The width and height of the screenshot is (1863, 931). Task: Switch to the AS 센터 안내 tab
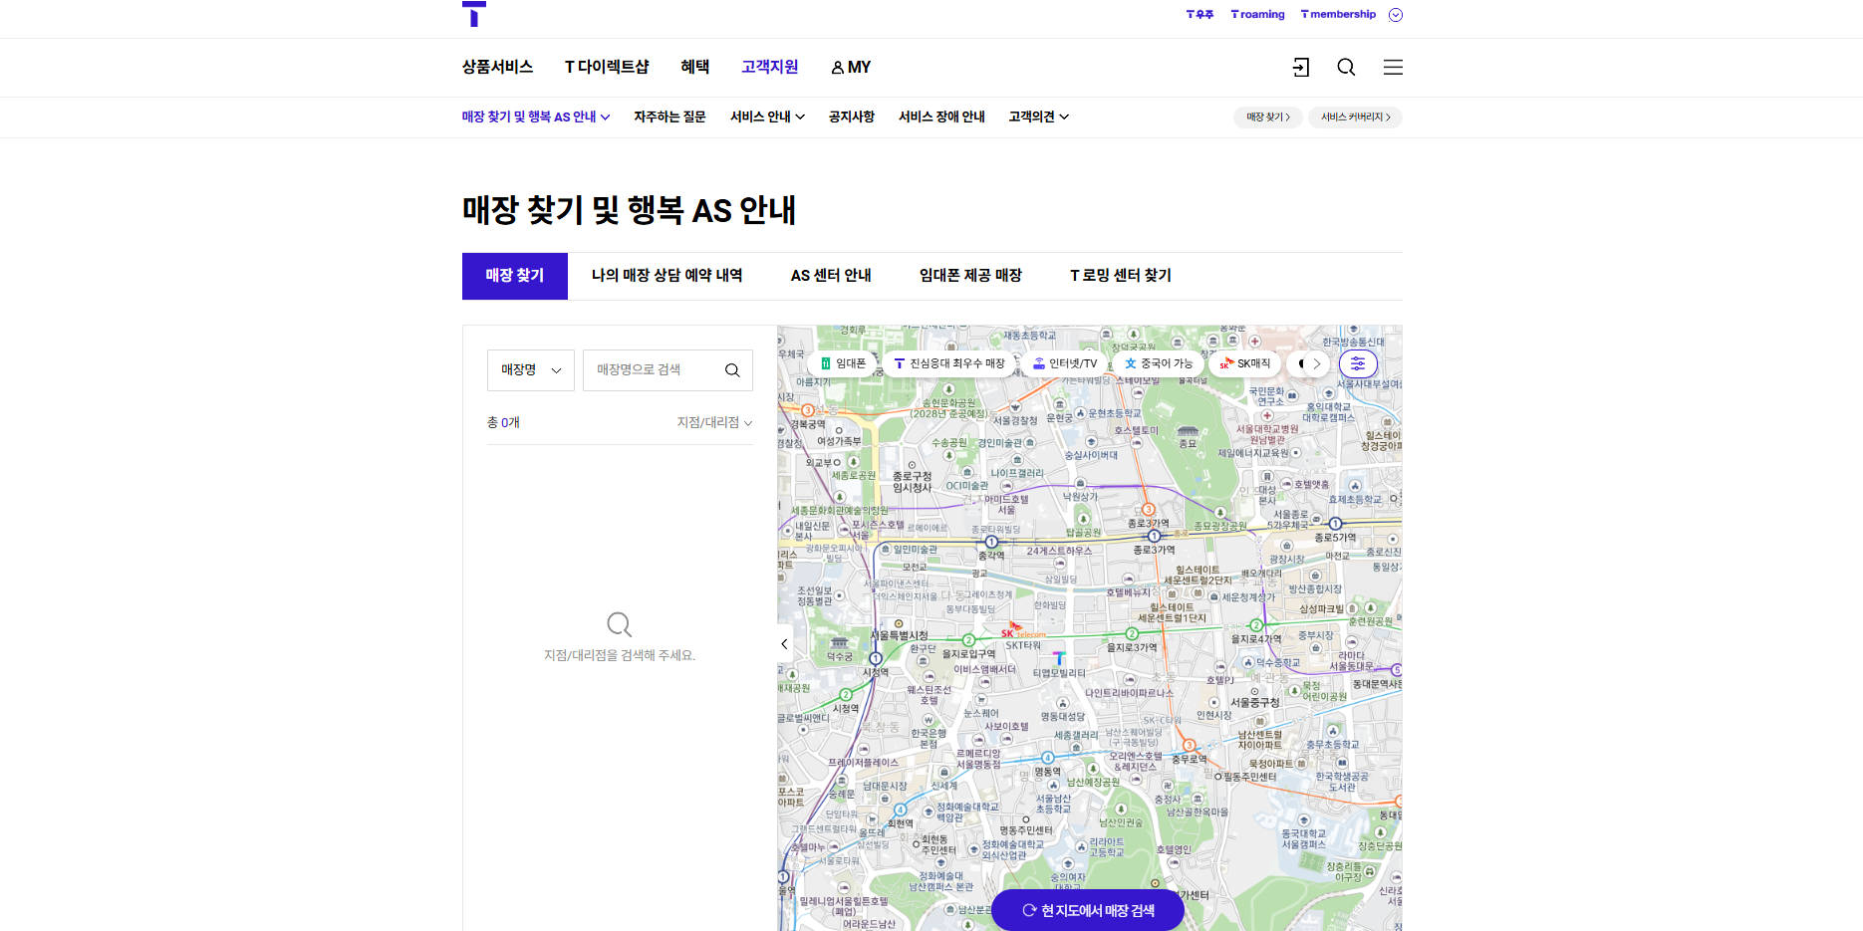pos(831,275)
